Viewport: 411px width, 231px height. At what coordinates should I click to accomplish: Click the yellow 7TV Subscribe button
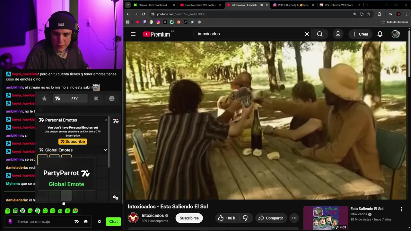tap(73, 141)
